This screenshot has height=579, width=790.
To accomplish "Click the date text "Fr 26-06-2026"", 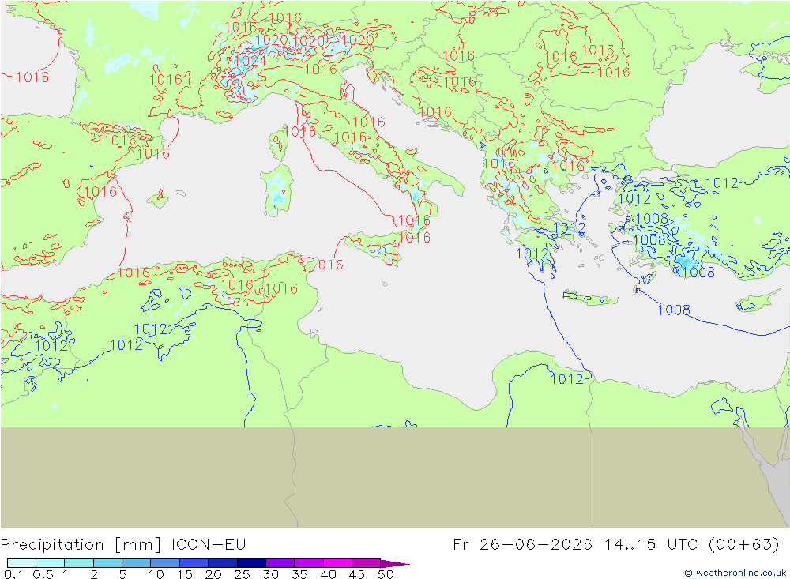I will (x=522, y=544).
